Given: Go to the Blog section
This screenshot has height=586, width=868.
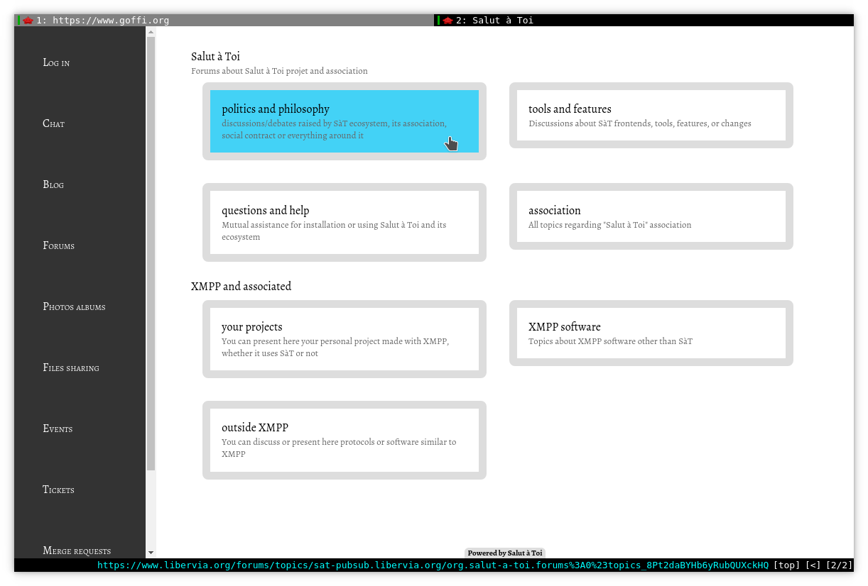Looking at the screenshot, I should (53, 184).
